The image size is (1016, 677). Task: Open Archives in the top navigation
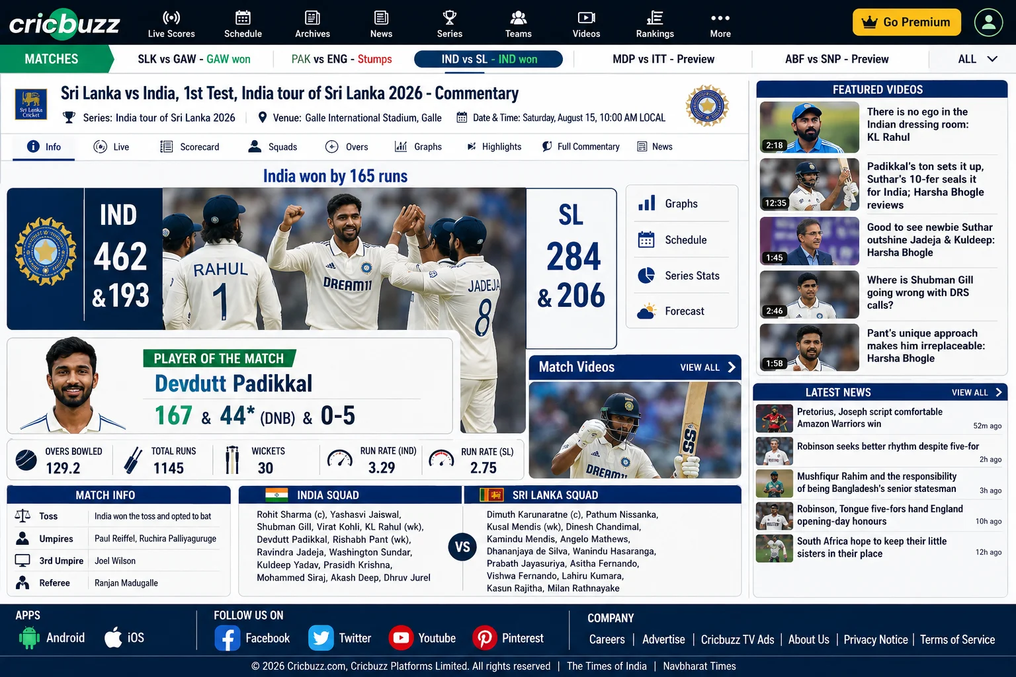pos(312,24)
